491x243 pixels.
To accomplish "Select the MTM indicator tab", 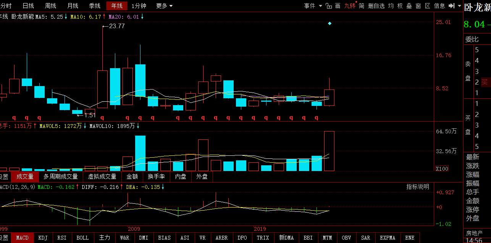I will tap(327, 238).
